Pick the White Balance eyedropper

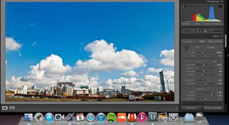pyautogui.click(x=185, y=48)
